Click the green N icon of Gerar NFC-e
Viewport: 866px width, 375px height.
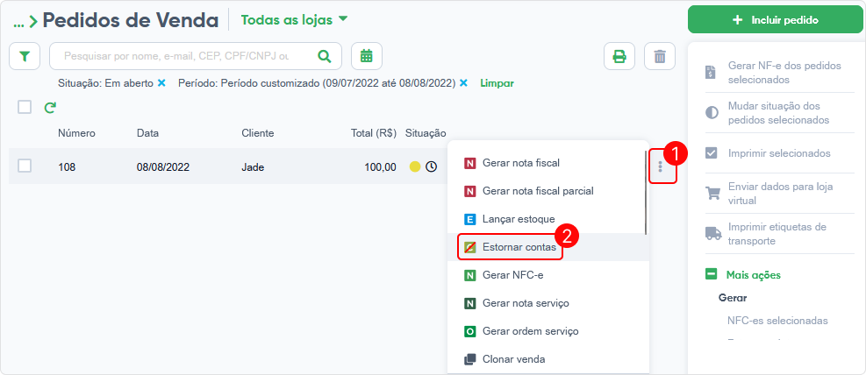pos(470,275)
